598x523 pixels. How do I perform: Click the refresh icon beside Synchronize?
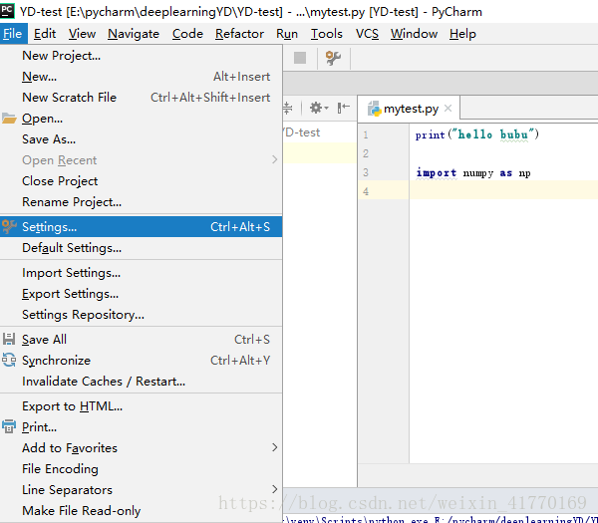coord(9,360)
